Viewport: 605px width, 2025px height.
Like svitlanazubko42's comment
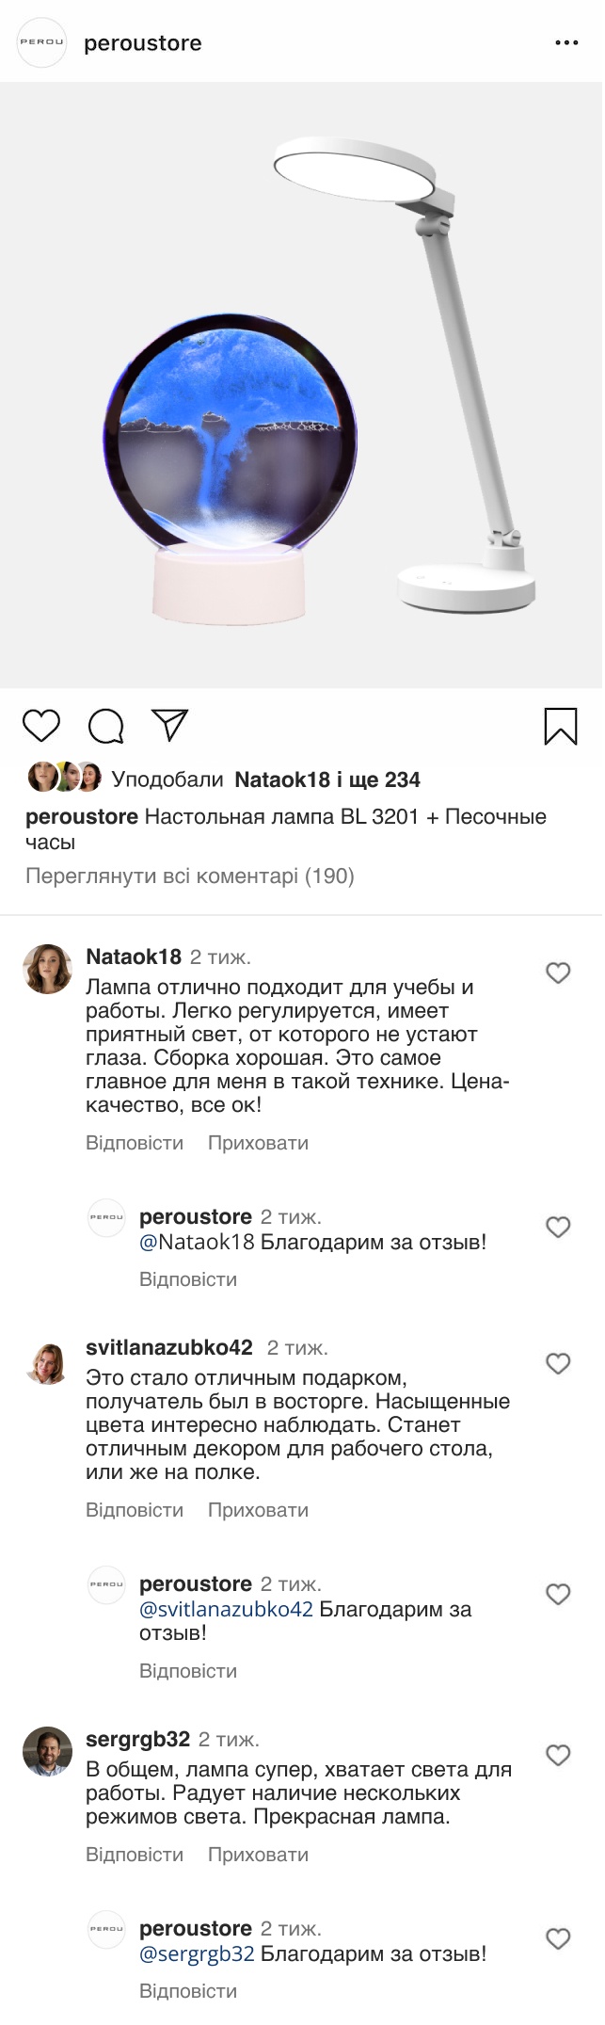pos(558,1363)
